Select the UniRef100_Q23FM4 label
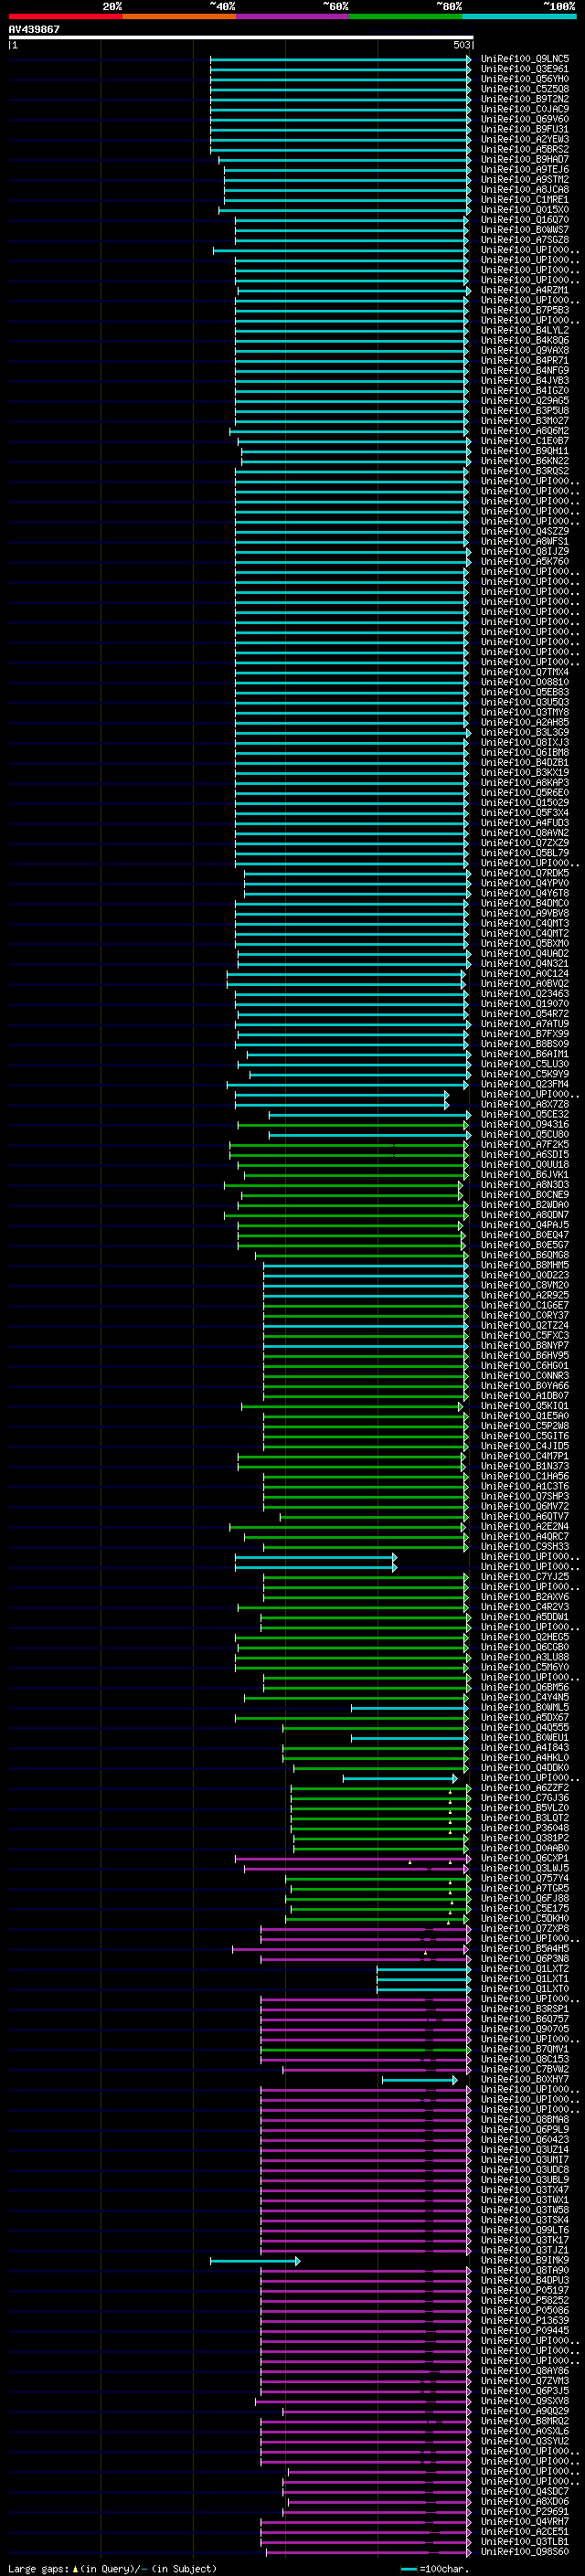The image size is (585, 2576). click(525, 1084)
